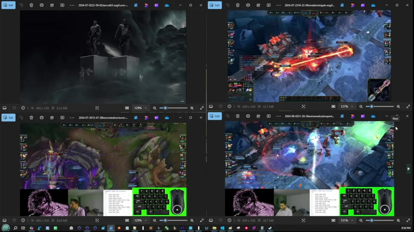
Task: Favorite the ameradicationpent image
Action: tap(220, 220)
